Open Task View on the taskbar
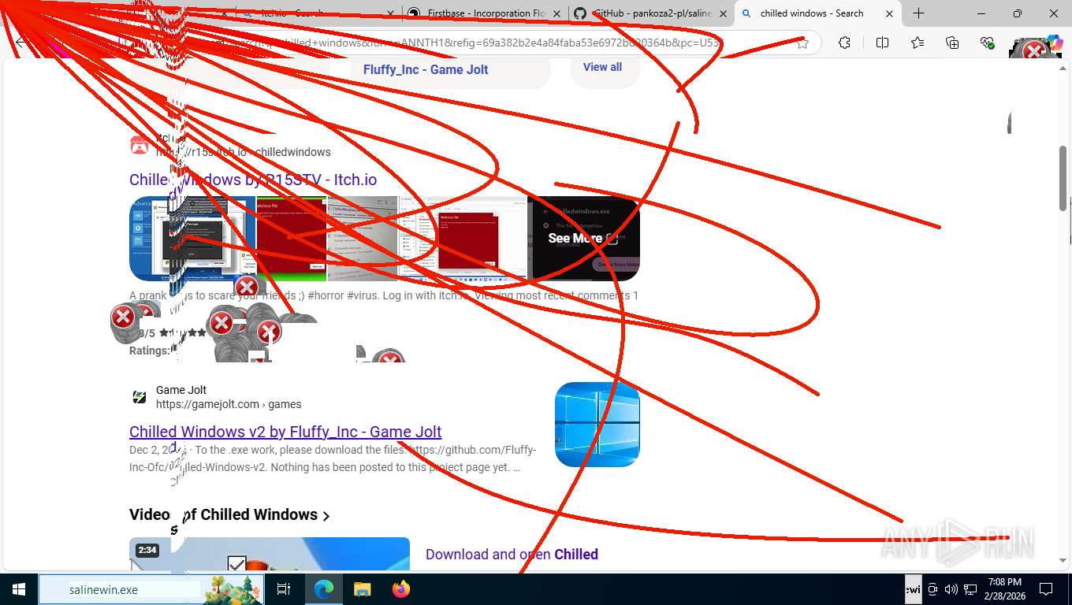1072x605 pixels. [284, 589]
